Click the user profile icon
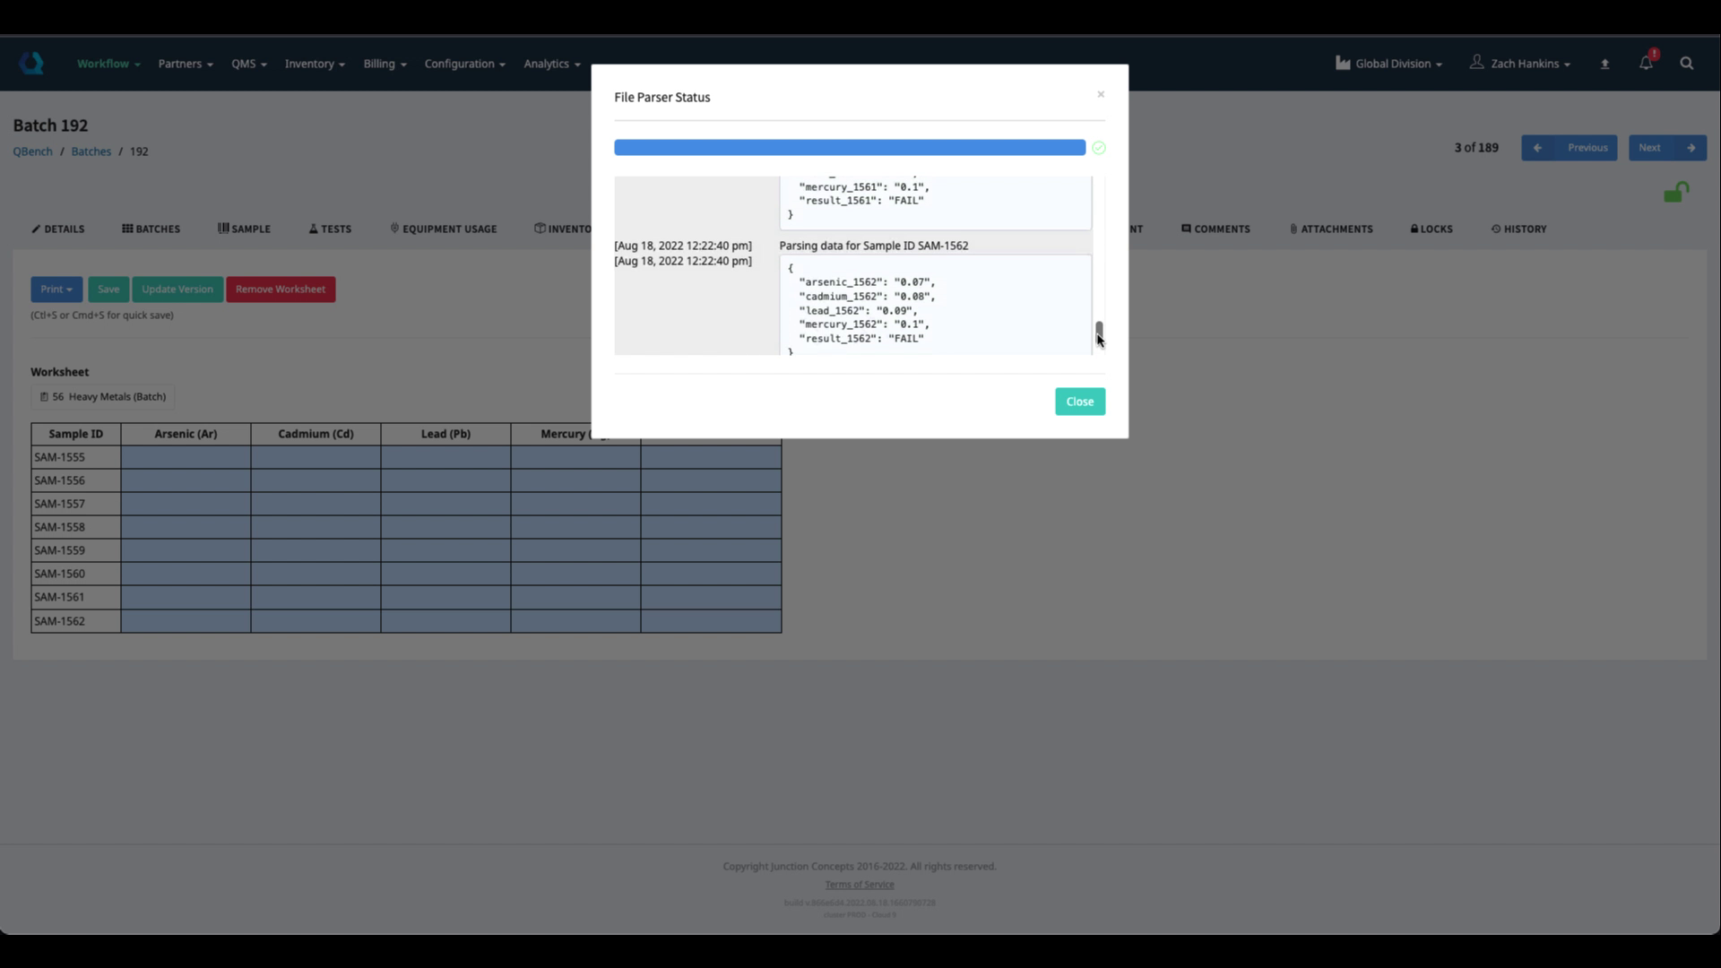Image resolution: width=1721 pixels, height=968 pixels. [1476, 62]
